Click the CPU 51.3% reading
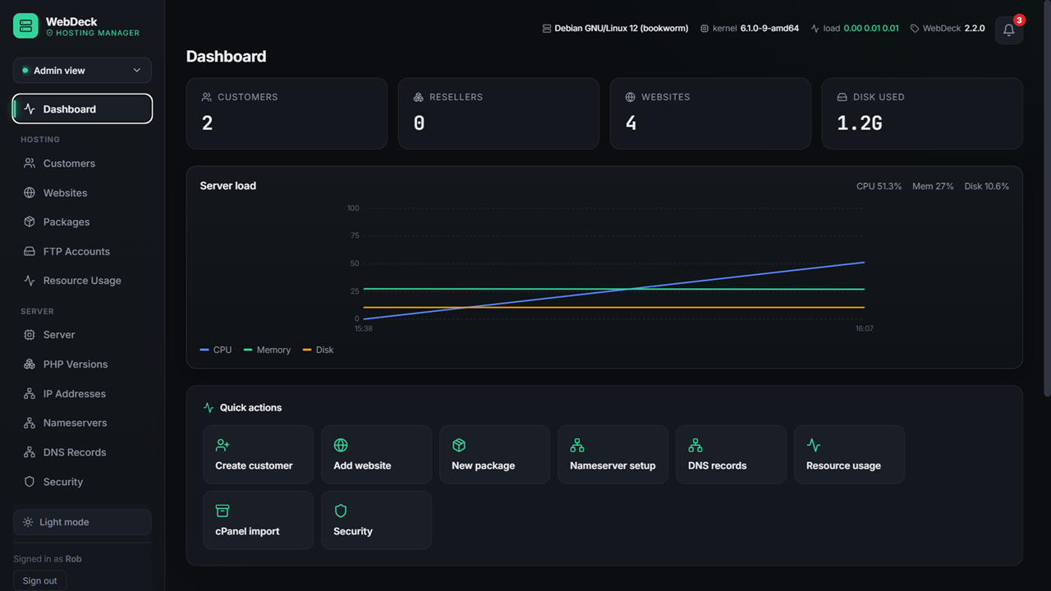1051x591 pixels. pos(879,186)
